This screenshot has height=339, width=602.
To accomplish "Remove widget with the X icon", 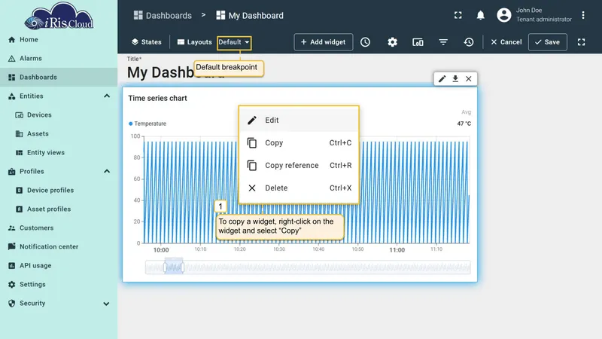I will pyautogui.click(x=468, y=79).
